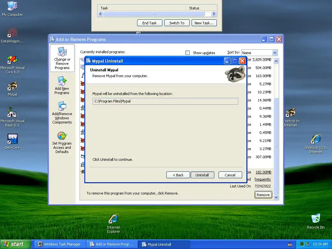Click the frequently usage link
This screenshot has height=249, width=332.
pos(263,179)
